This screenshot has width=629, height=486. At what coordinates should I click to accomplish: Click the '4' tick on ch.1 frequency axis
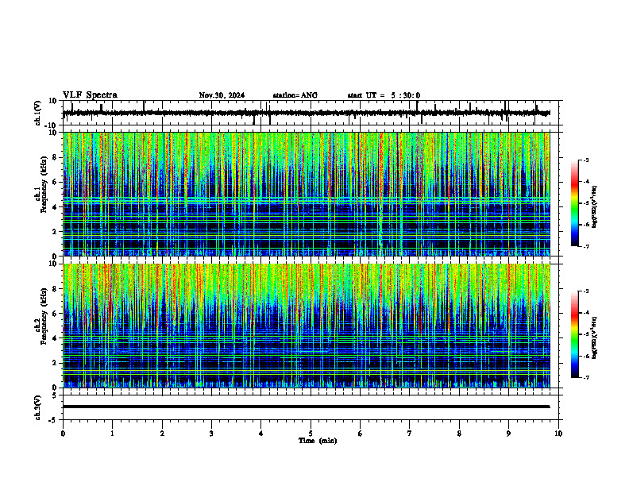click(x=56, y=207)
